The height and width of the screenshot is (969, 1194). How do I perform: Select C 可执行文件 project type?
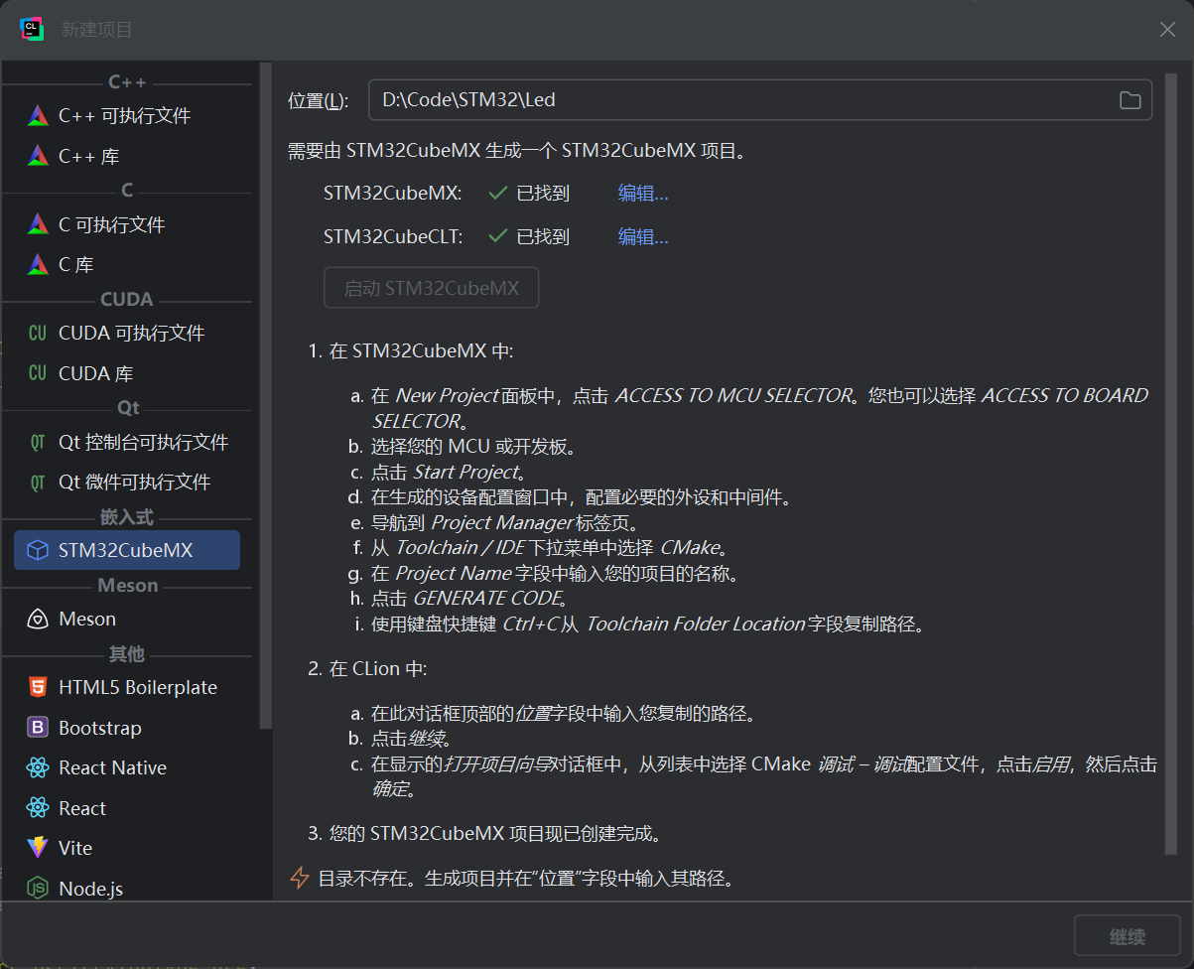coord(127,224)
